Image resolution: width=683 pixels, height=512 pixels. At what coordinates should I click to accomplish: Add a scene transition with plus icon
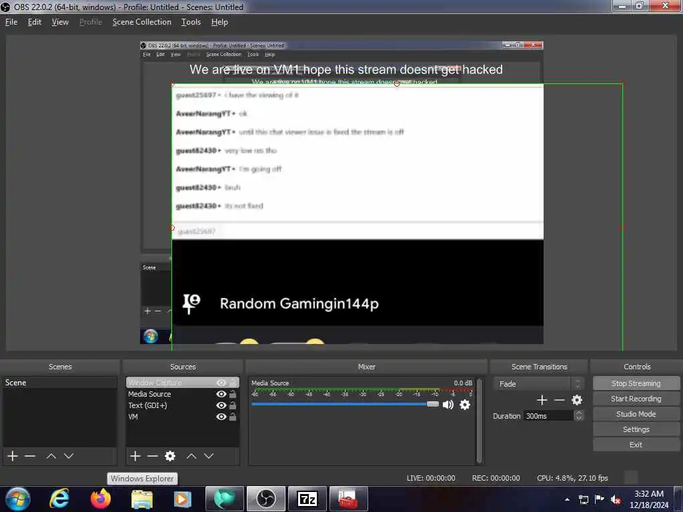(x=542, y=400)
